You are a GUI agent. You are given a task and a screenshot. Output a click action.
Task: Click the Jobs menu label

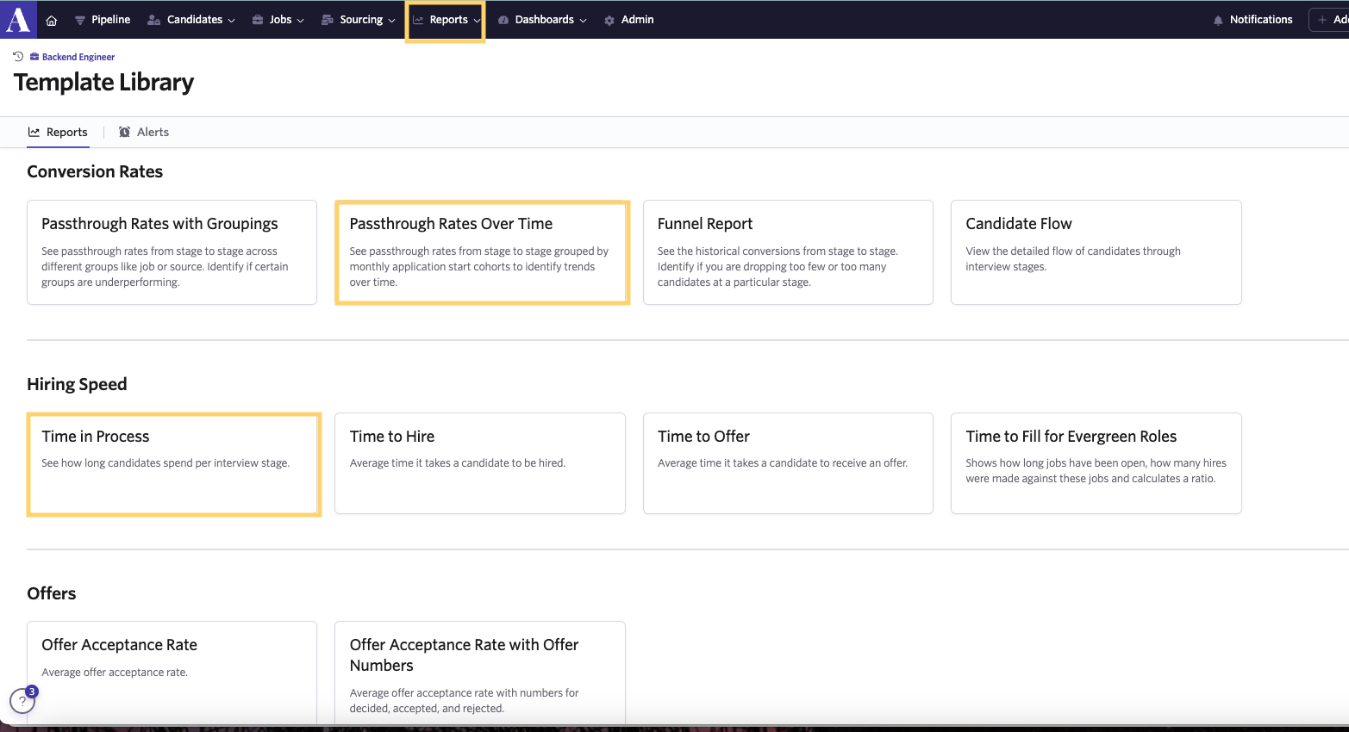(281, 20)
